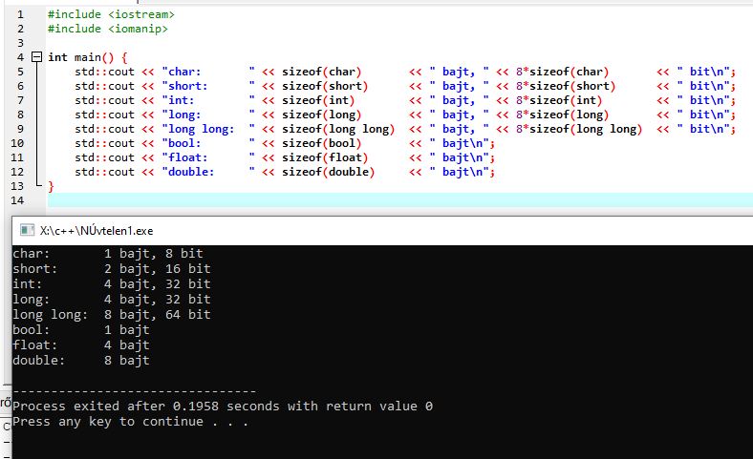Click the console window icon beside the exe title

(x=27, y=231)
